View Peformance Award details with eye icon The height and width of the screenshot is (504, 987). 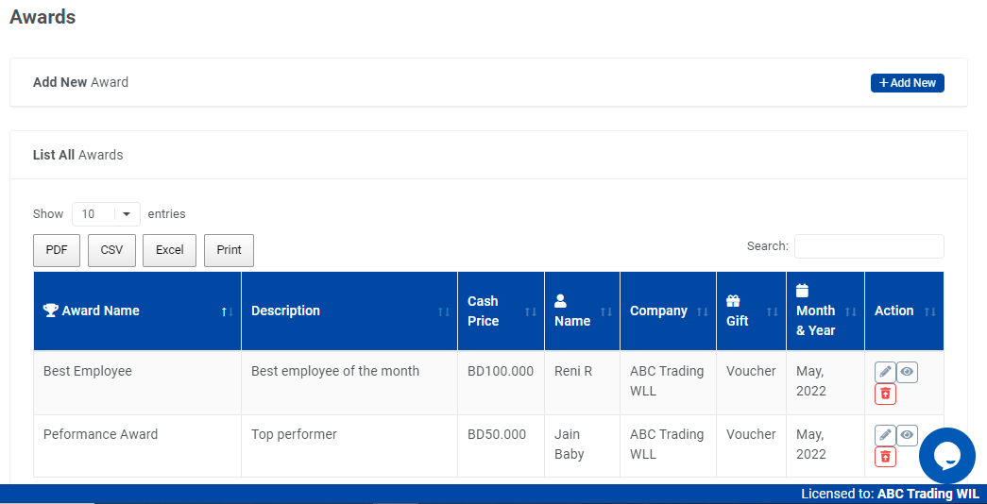pos(907,435)
